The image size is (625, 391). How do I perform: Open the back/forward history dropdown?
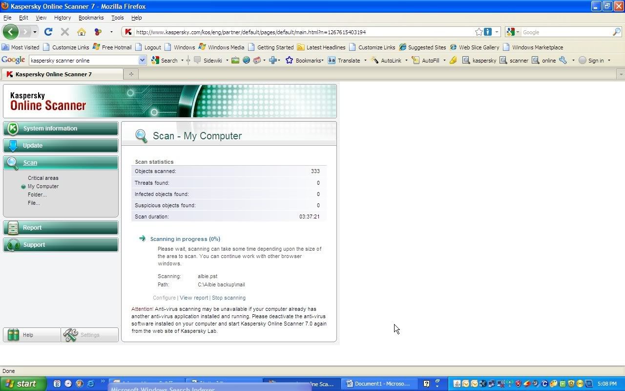(x=35, y=32)
